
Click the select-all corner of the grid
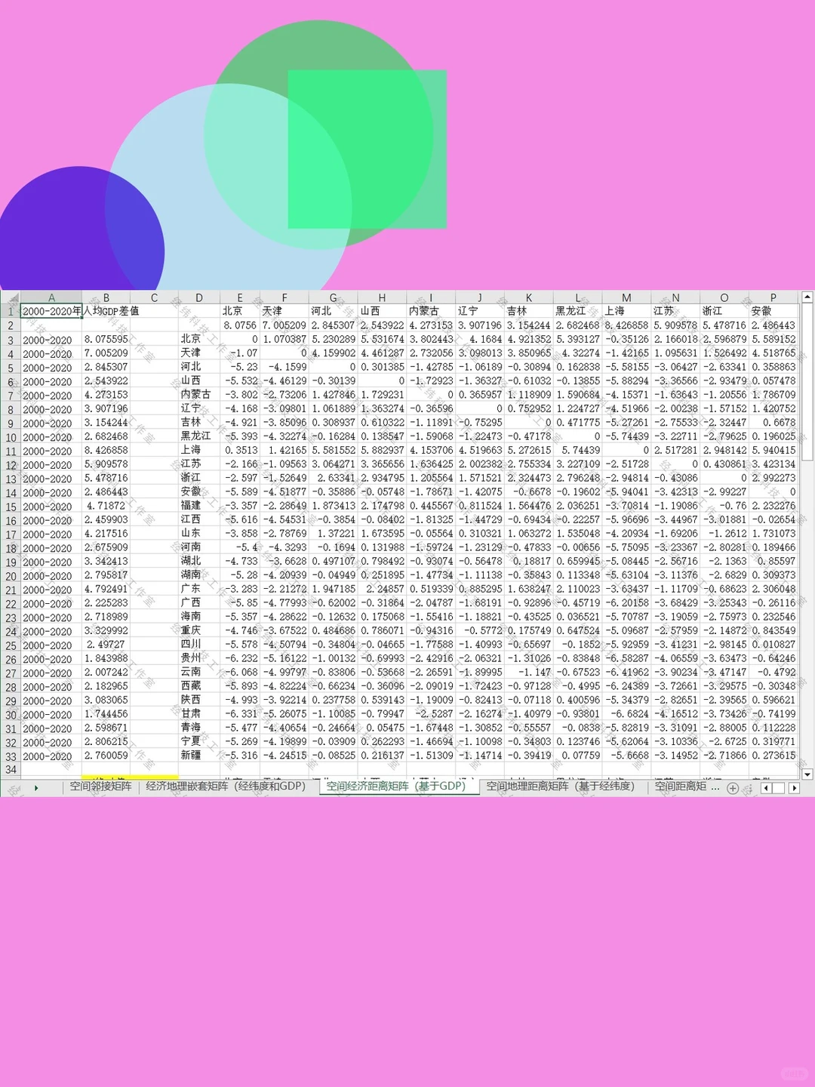point(11,297)
